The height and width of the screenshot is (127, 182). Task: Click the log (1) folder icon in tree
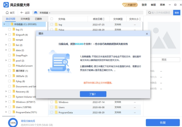[14, 29]
